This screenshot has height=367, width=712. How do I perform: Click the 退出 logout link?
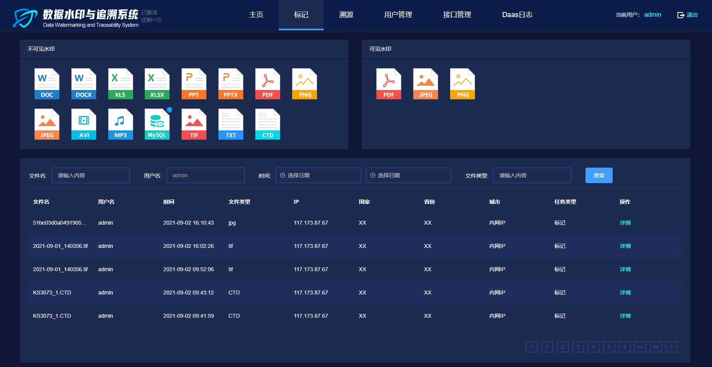(x=688, y=15)
